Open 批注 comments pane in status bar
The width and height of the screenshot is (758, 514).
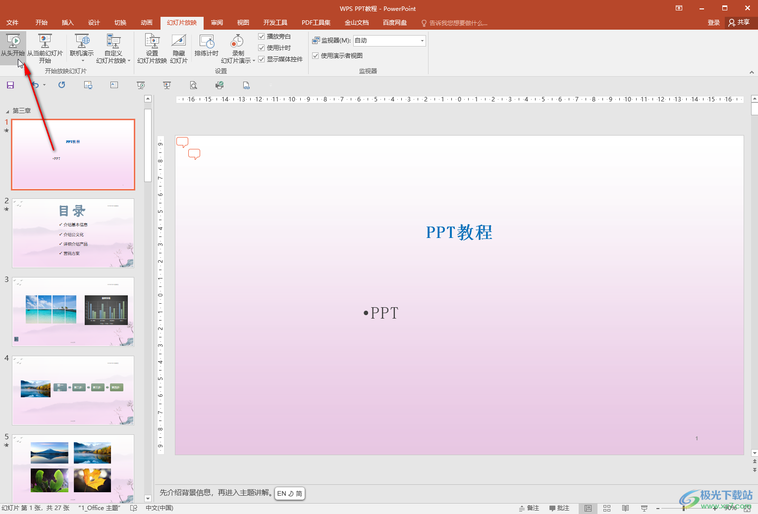(x=559, y=508)
